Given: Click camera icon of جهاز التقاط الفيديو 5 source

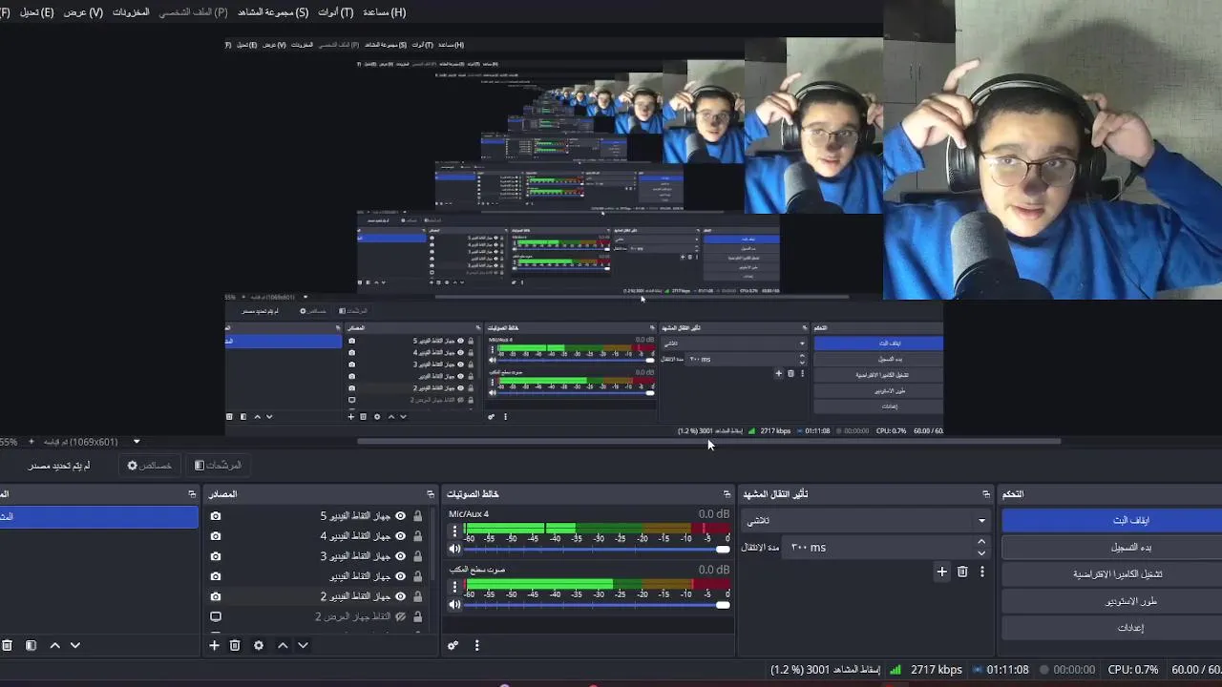Looking at the screenshot, I should pos(216,516).
